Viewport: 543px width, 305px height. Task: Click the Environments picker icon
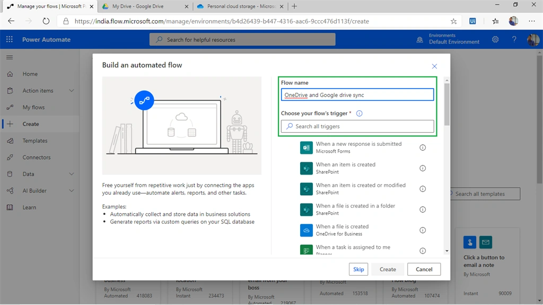click(420, 39)
